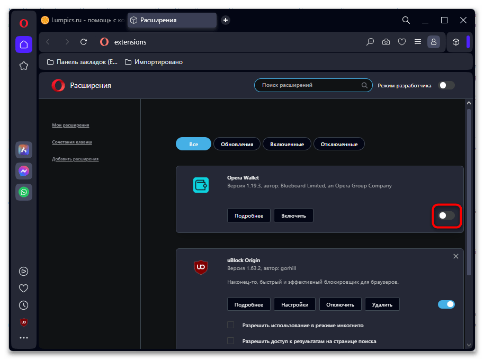Open the extensions cube icon in toolbar
Viewport: 484px width, 360px height.
click(x=455, y=42)
